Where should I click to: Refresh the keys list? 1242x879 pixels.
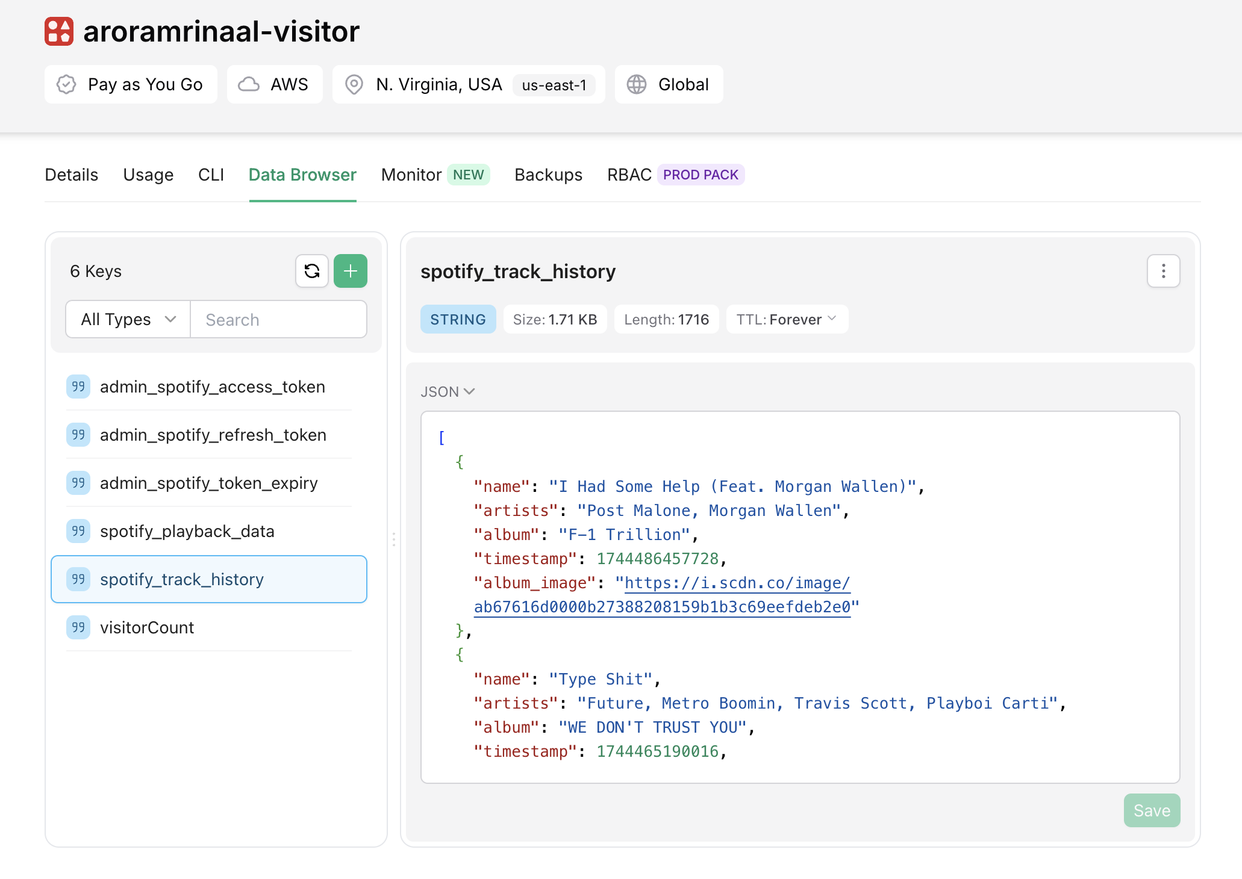click(312, 271)
